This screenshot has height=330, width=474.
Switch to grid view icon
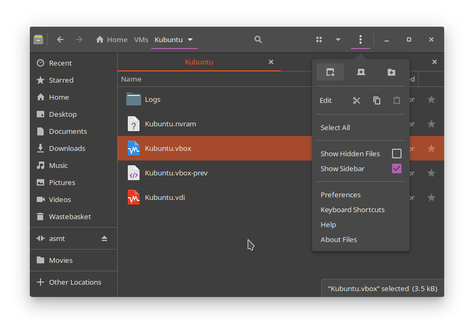pyautogui.click(x=319, y=39)
